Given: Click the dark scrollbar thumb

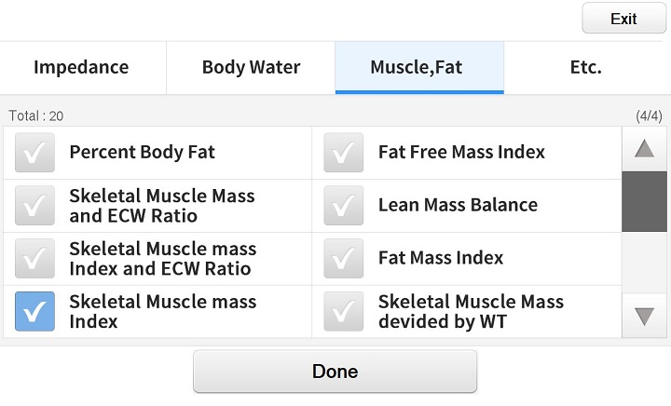Looking at the screenshot, I should pyautogui.click(x=644, y=201).
